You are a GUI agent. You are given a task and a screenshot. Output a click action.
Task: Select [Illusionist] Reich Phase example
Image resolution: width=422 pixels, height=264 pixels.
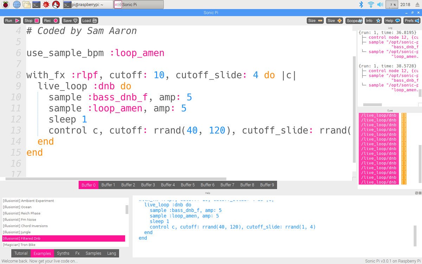(64, 213)
